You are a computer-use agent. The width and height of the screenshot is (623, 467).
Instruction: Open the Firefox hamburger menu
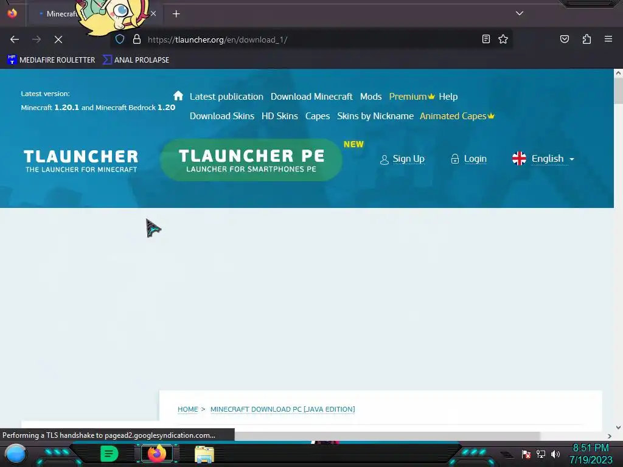pos(608,39)
